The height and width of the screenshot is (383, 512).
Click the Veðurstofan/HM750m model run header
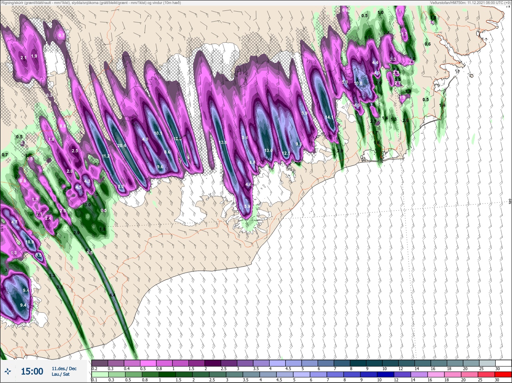[470, 2]
